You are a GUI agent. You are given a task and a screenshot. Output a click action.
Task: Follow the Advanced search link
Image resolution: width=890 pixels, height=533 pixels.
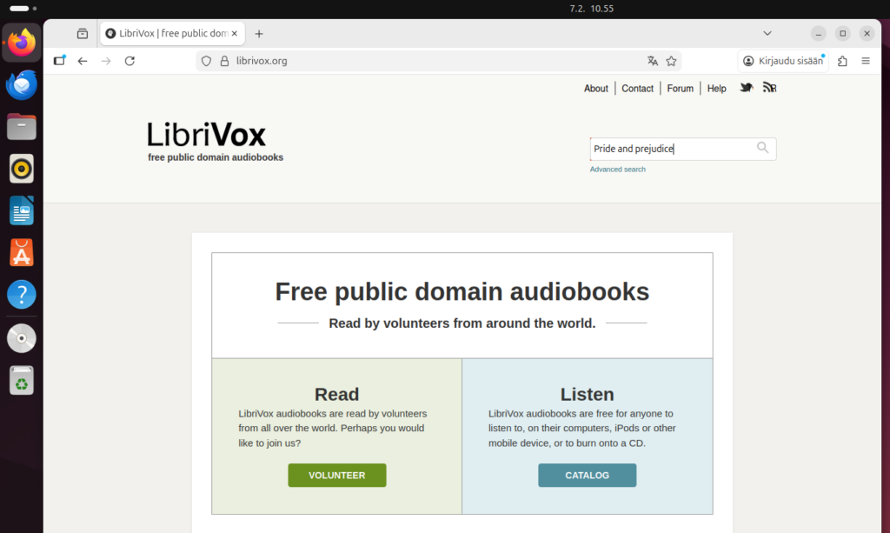click(x=617, y=170)
